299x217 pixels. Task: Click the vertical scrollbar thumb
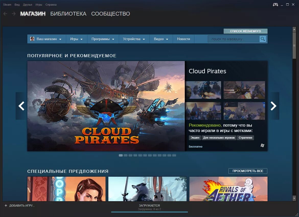pos(294,45)
